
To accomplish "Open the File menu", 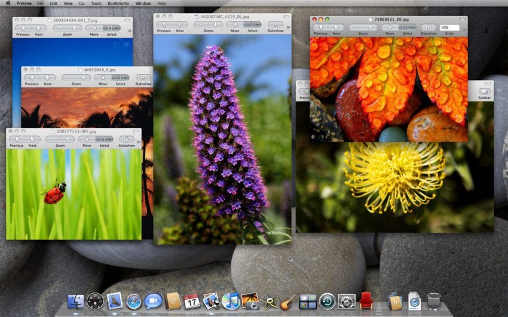I will tap(40, 3).
